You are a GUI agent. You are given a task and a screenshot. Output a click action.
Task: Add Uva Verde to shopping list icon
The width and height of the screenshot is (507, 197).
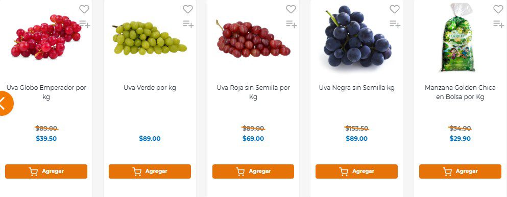[188, 24]
